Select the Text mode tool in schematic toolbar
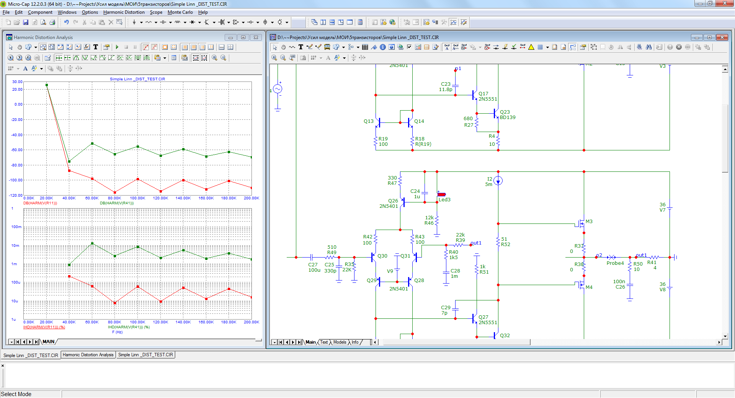The height and width of the screenshot is (398, 735). coord(301,47)
